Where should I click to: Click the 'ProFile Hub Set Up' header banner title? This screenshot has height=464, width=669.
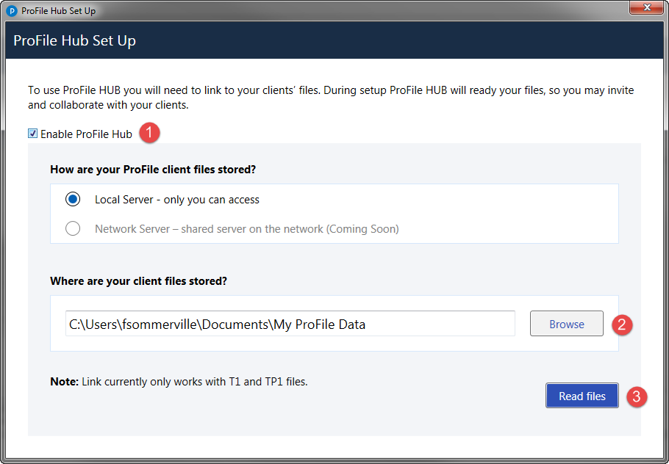point(75,40)
